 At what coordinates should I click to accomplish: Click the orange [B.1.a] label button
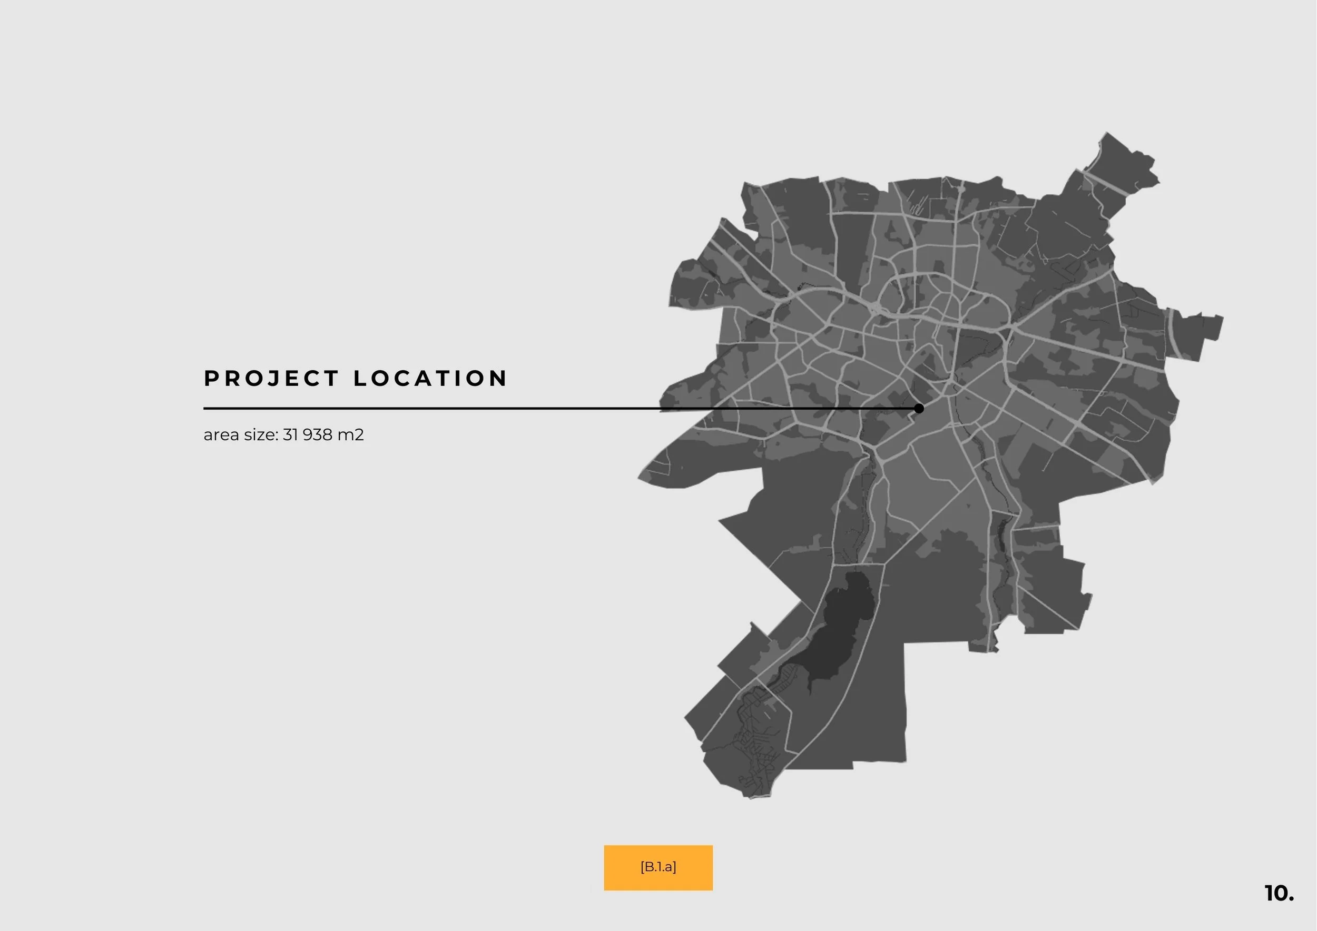(658, 867)
